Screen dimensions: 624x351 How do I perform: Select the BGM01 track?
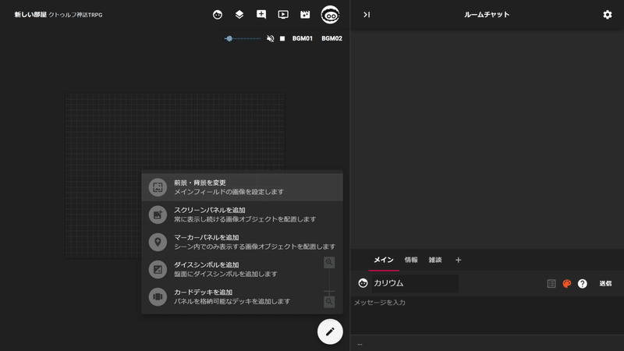(303, 38)
